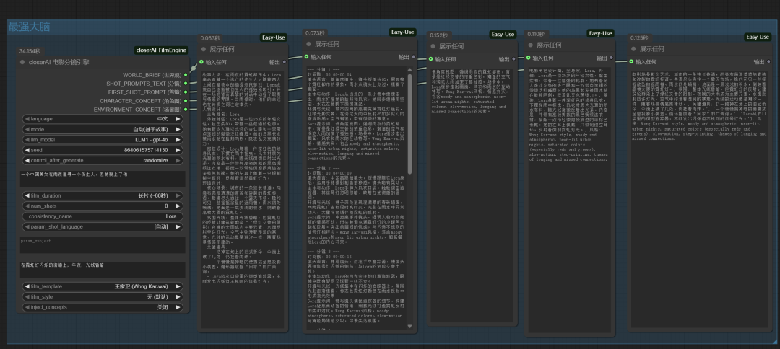Click 输出 output socket on the 0.063秒 node
This screenshot has height=349, width=780.
(285, 62)
